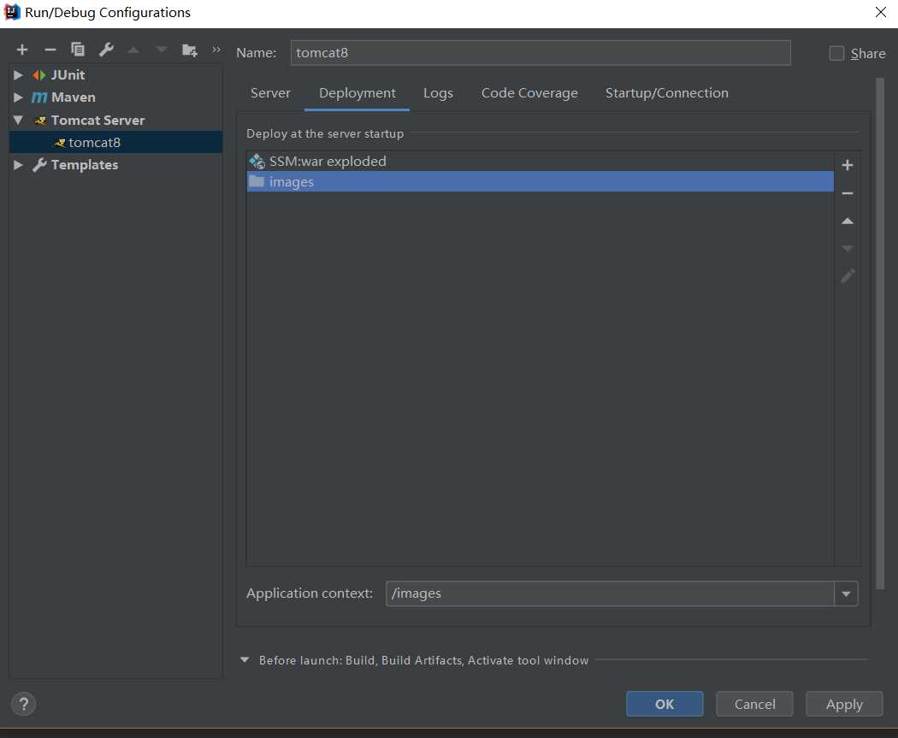This screenshot has height=738, width=898.
Task: Select the Tomcat Server label
Action: pos(98,121)
